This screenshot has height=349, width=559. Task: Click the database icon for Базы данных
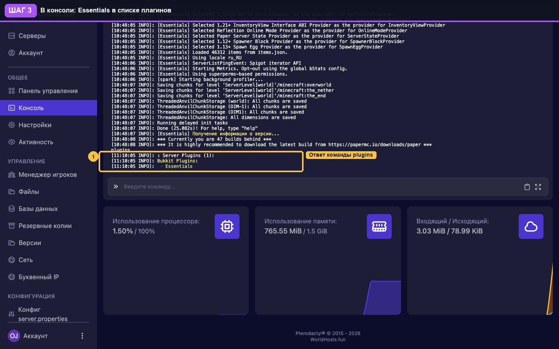pyautogui.click(x=12, y=209)
